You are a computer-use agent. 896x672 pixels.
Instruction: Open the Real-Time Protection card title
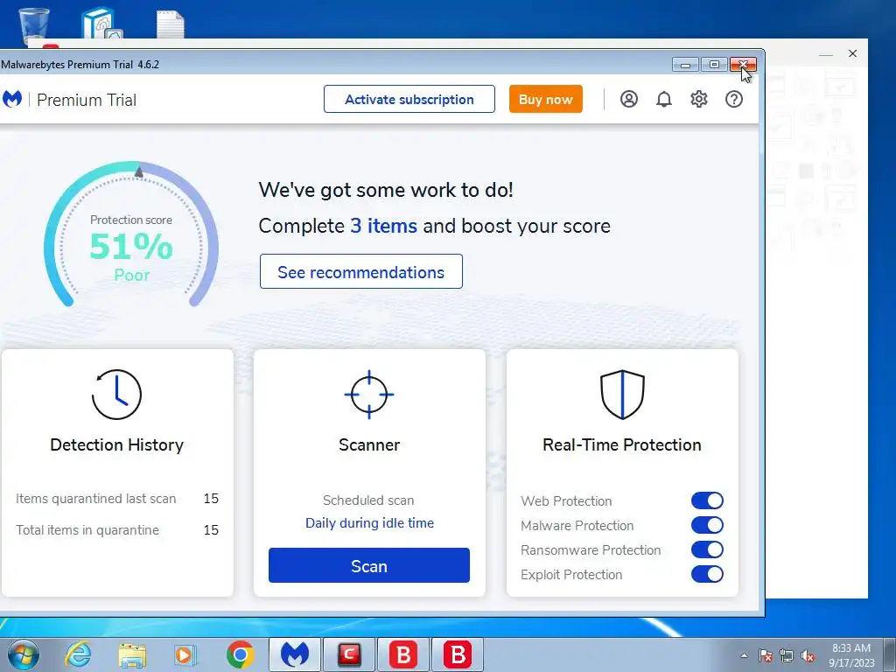click(622, 444)
